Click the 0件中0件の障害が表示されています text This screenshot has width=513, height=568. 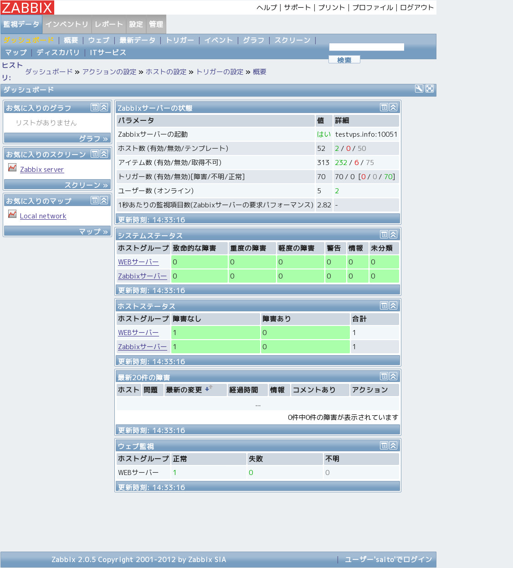(343, 417)
